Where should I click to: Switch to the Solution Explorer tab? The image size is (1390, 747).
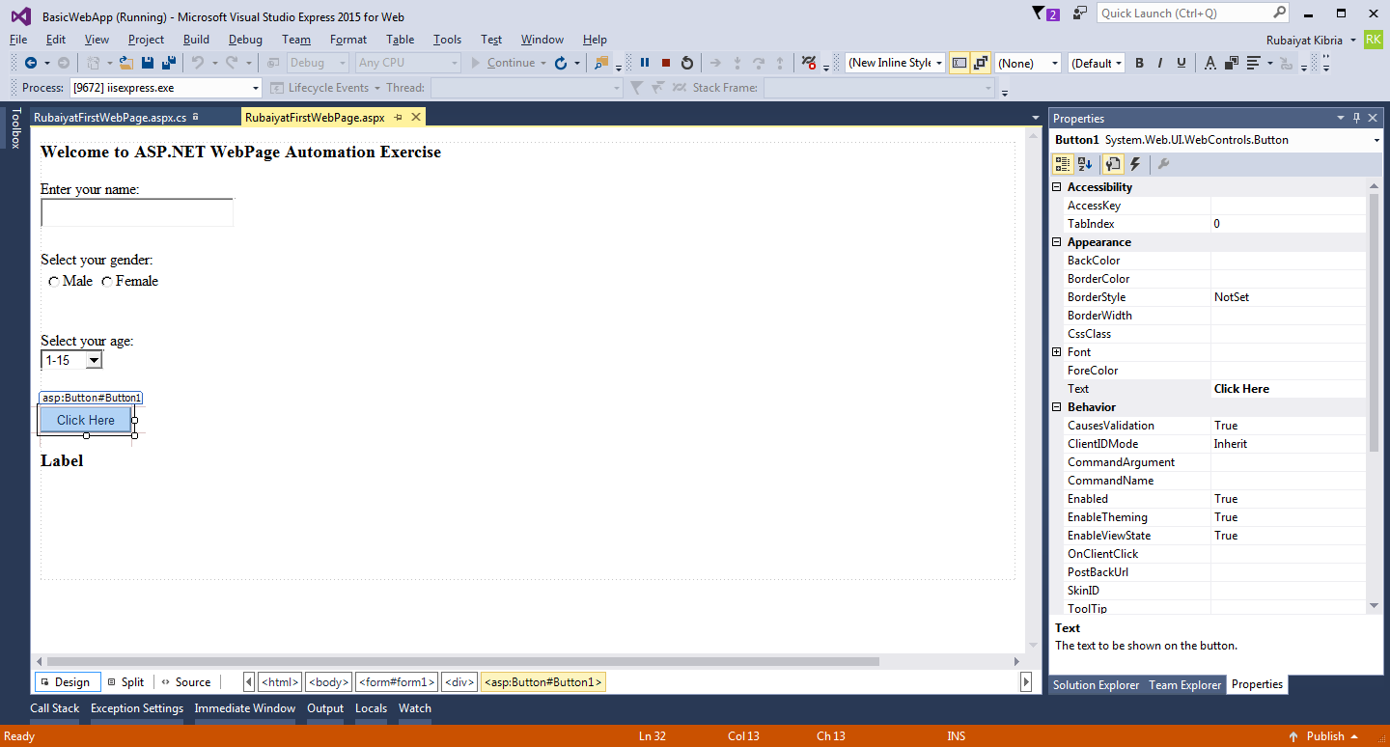1096,685
